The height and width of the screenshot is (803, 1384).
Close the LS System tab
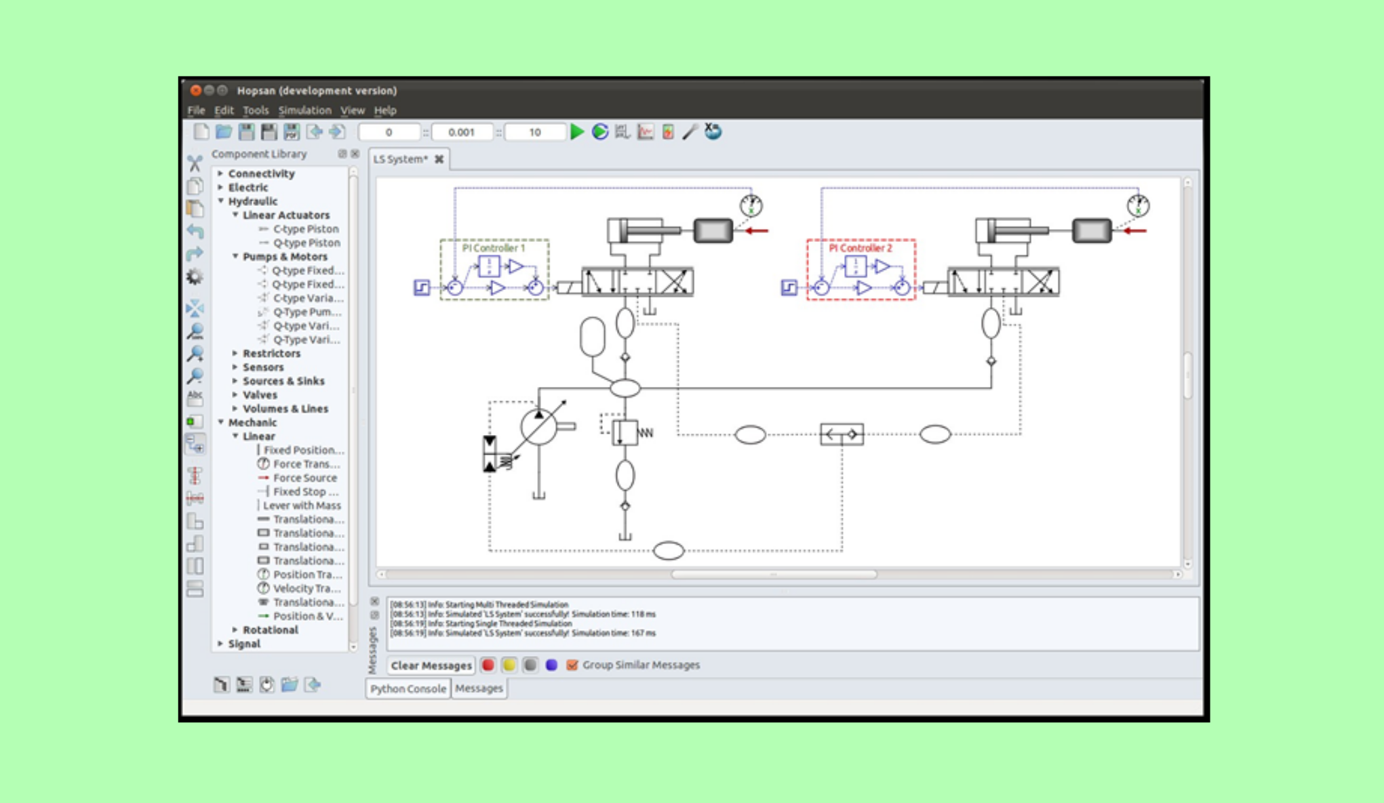tap(439, 159)
